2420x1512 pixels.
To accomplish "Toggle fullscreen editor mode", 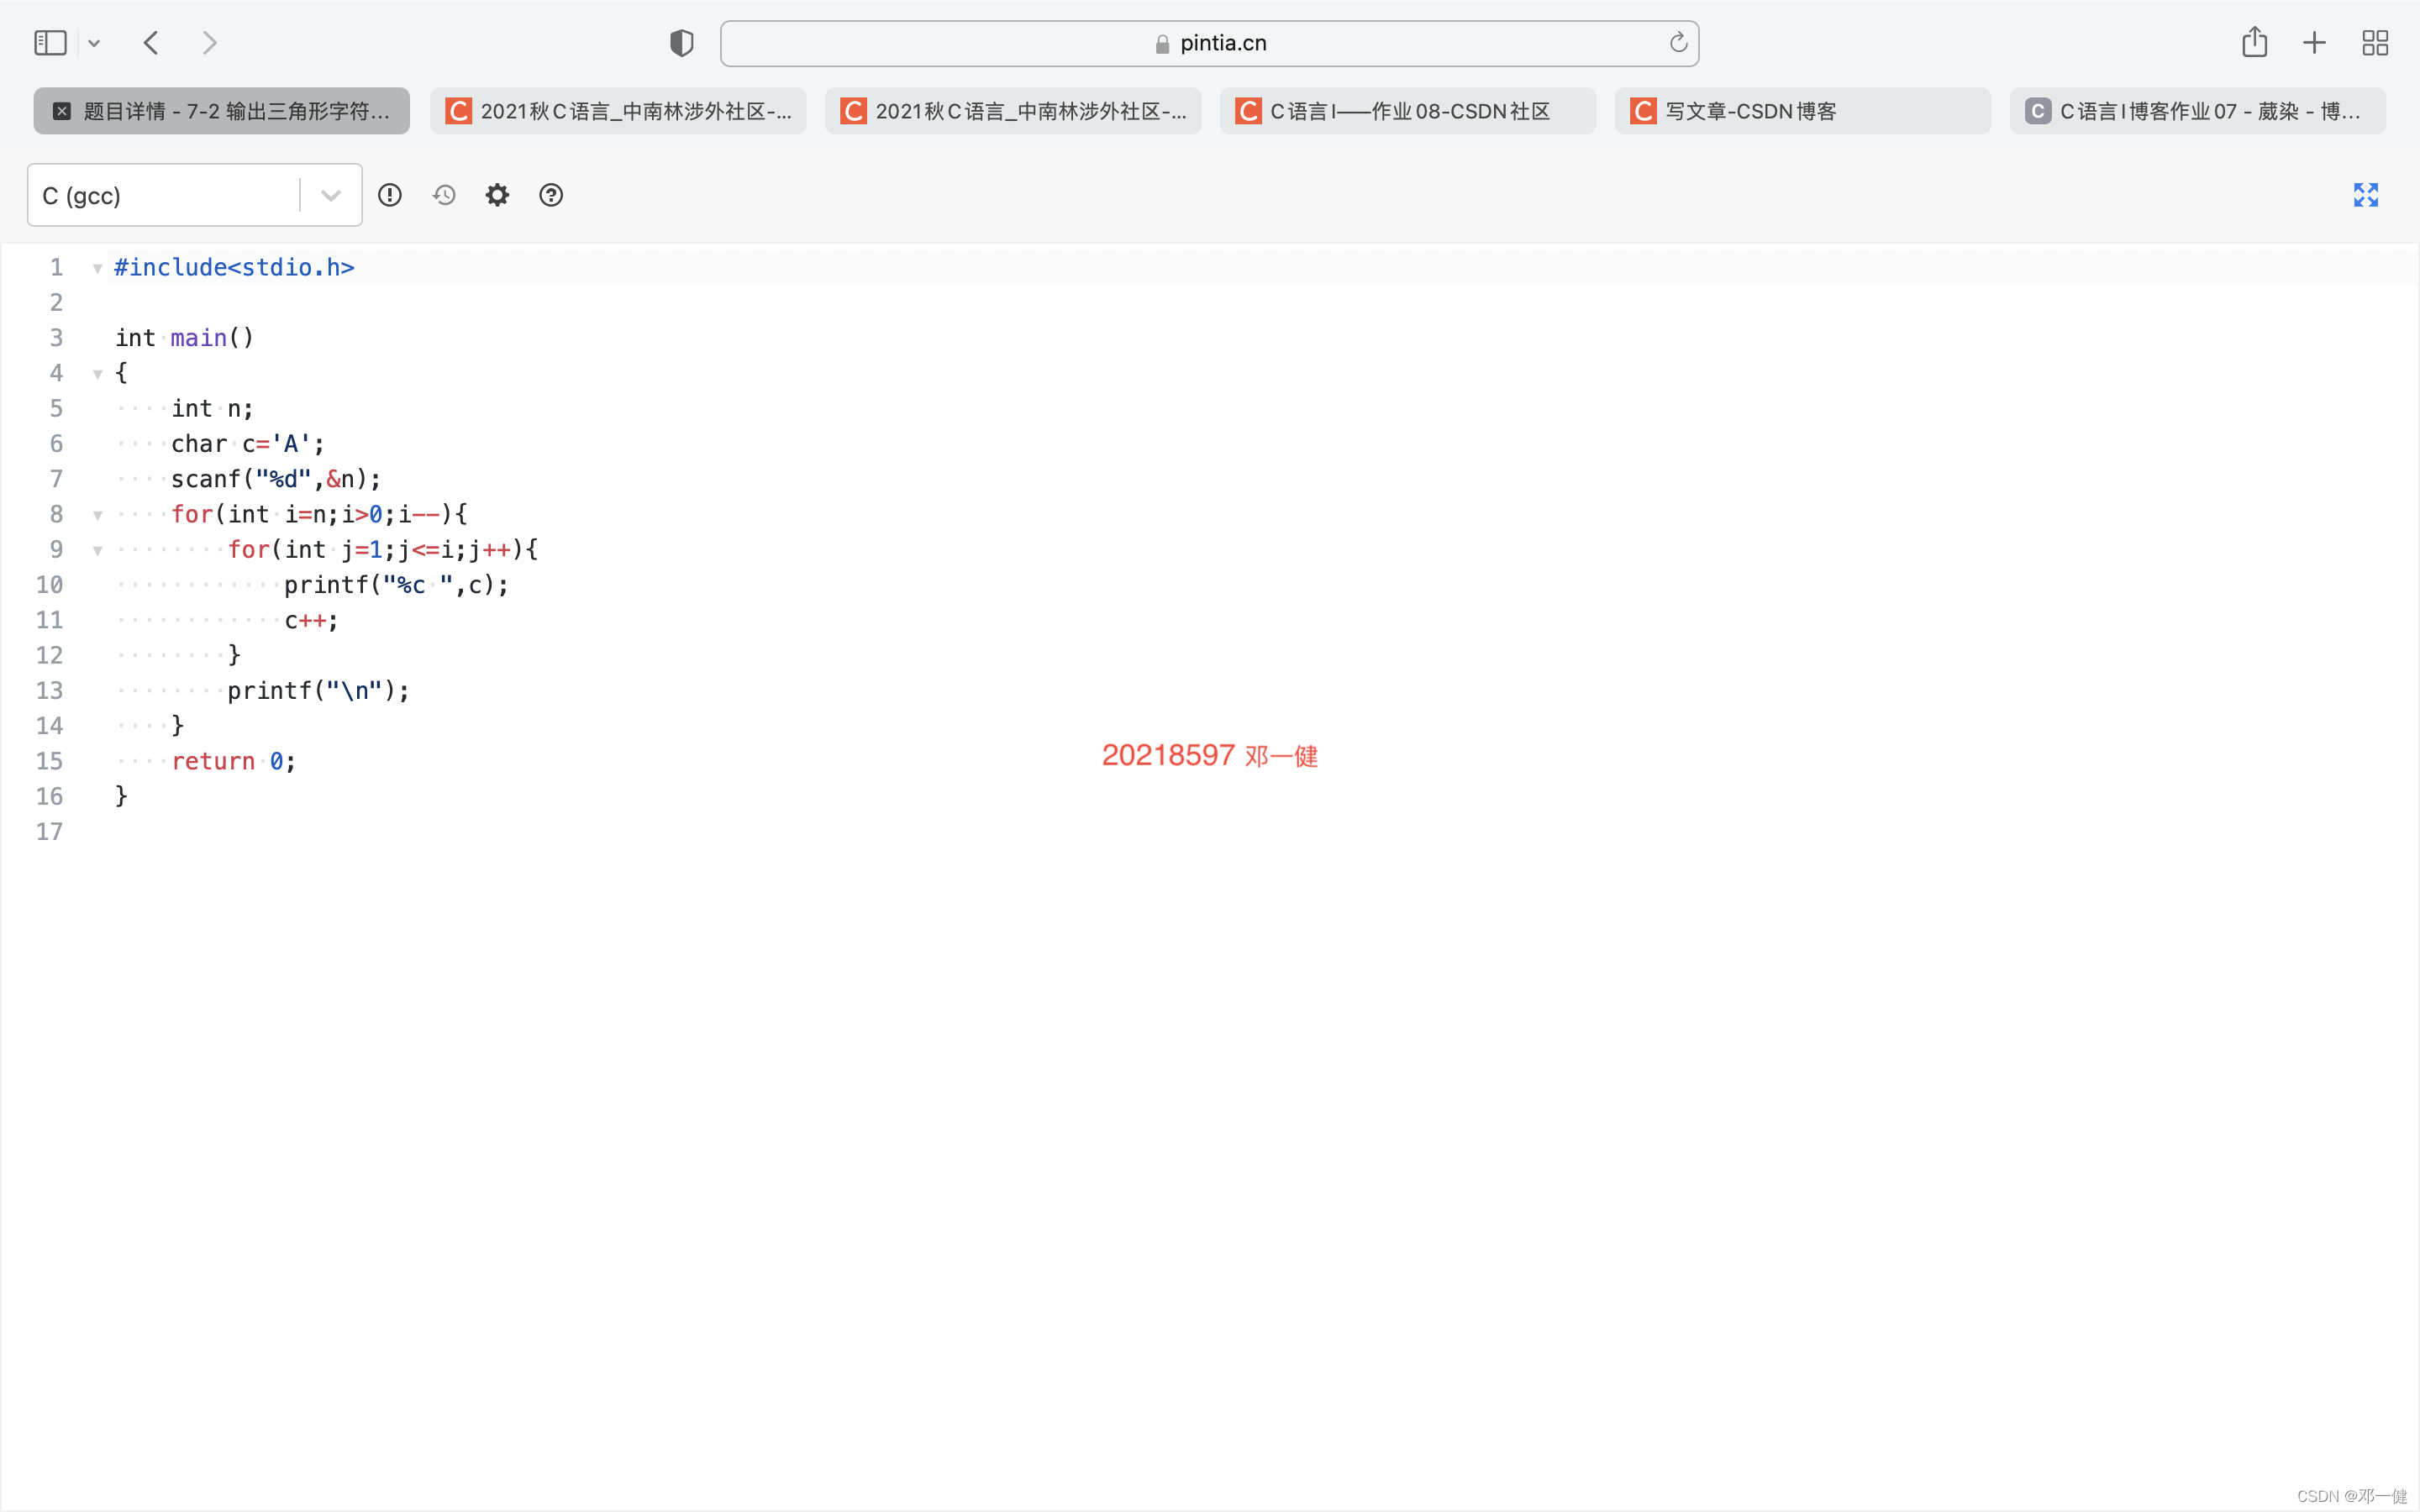I will [x=2366, y=195].
